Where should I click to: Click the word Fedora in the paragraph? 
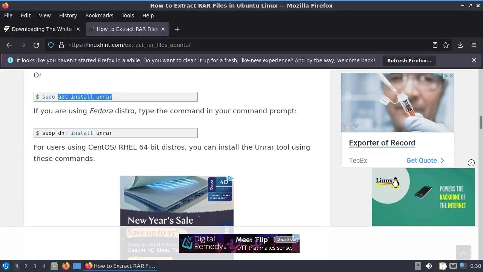tap(101, 111)
